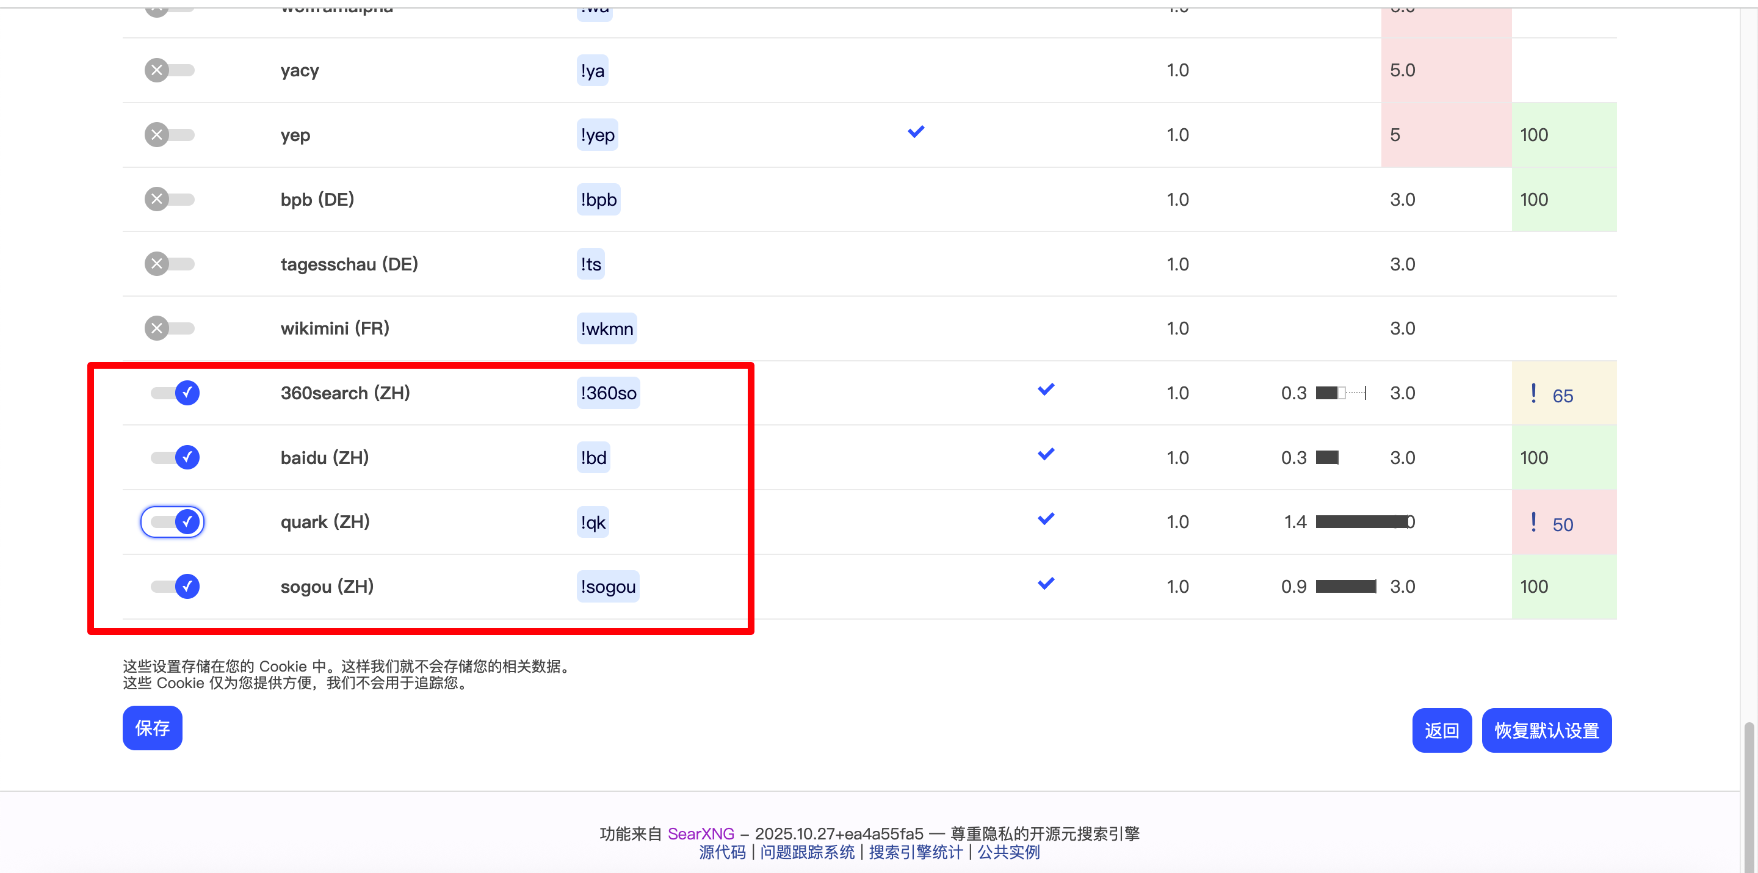Screen dimensions: 1758x873
Task: Turn off quark (ZH) engine toggle
Action: click(175, 522)
